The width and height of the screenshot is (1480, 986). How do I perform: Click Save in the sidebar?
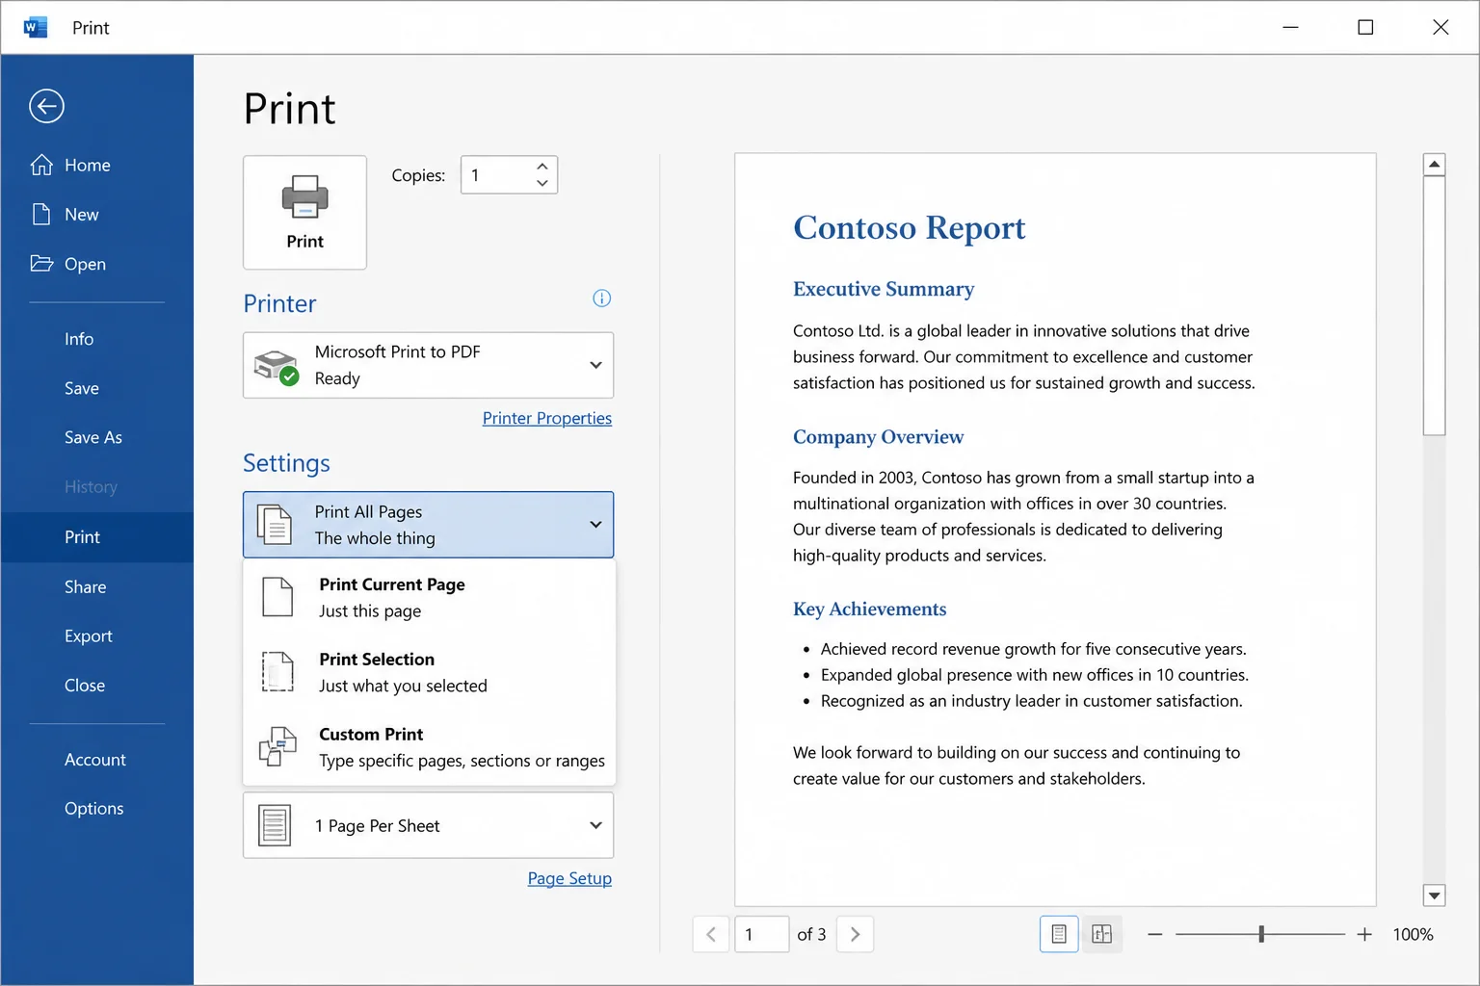[x=96, y=388]
